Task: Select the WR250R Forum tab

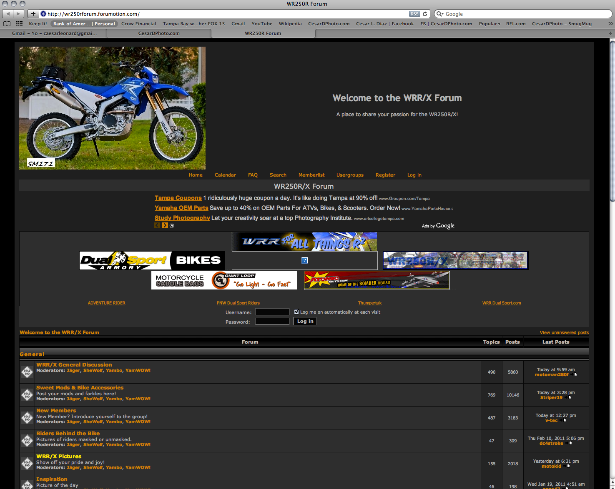Action: (x=263, y=33)
